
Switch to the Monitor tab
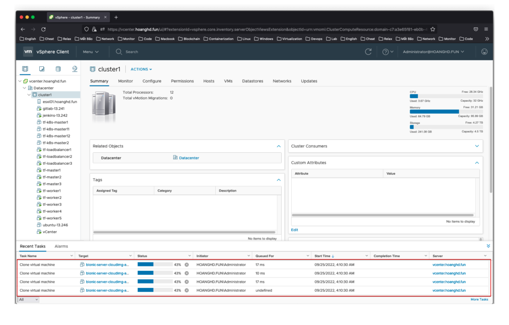pos(125,81)
